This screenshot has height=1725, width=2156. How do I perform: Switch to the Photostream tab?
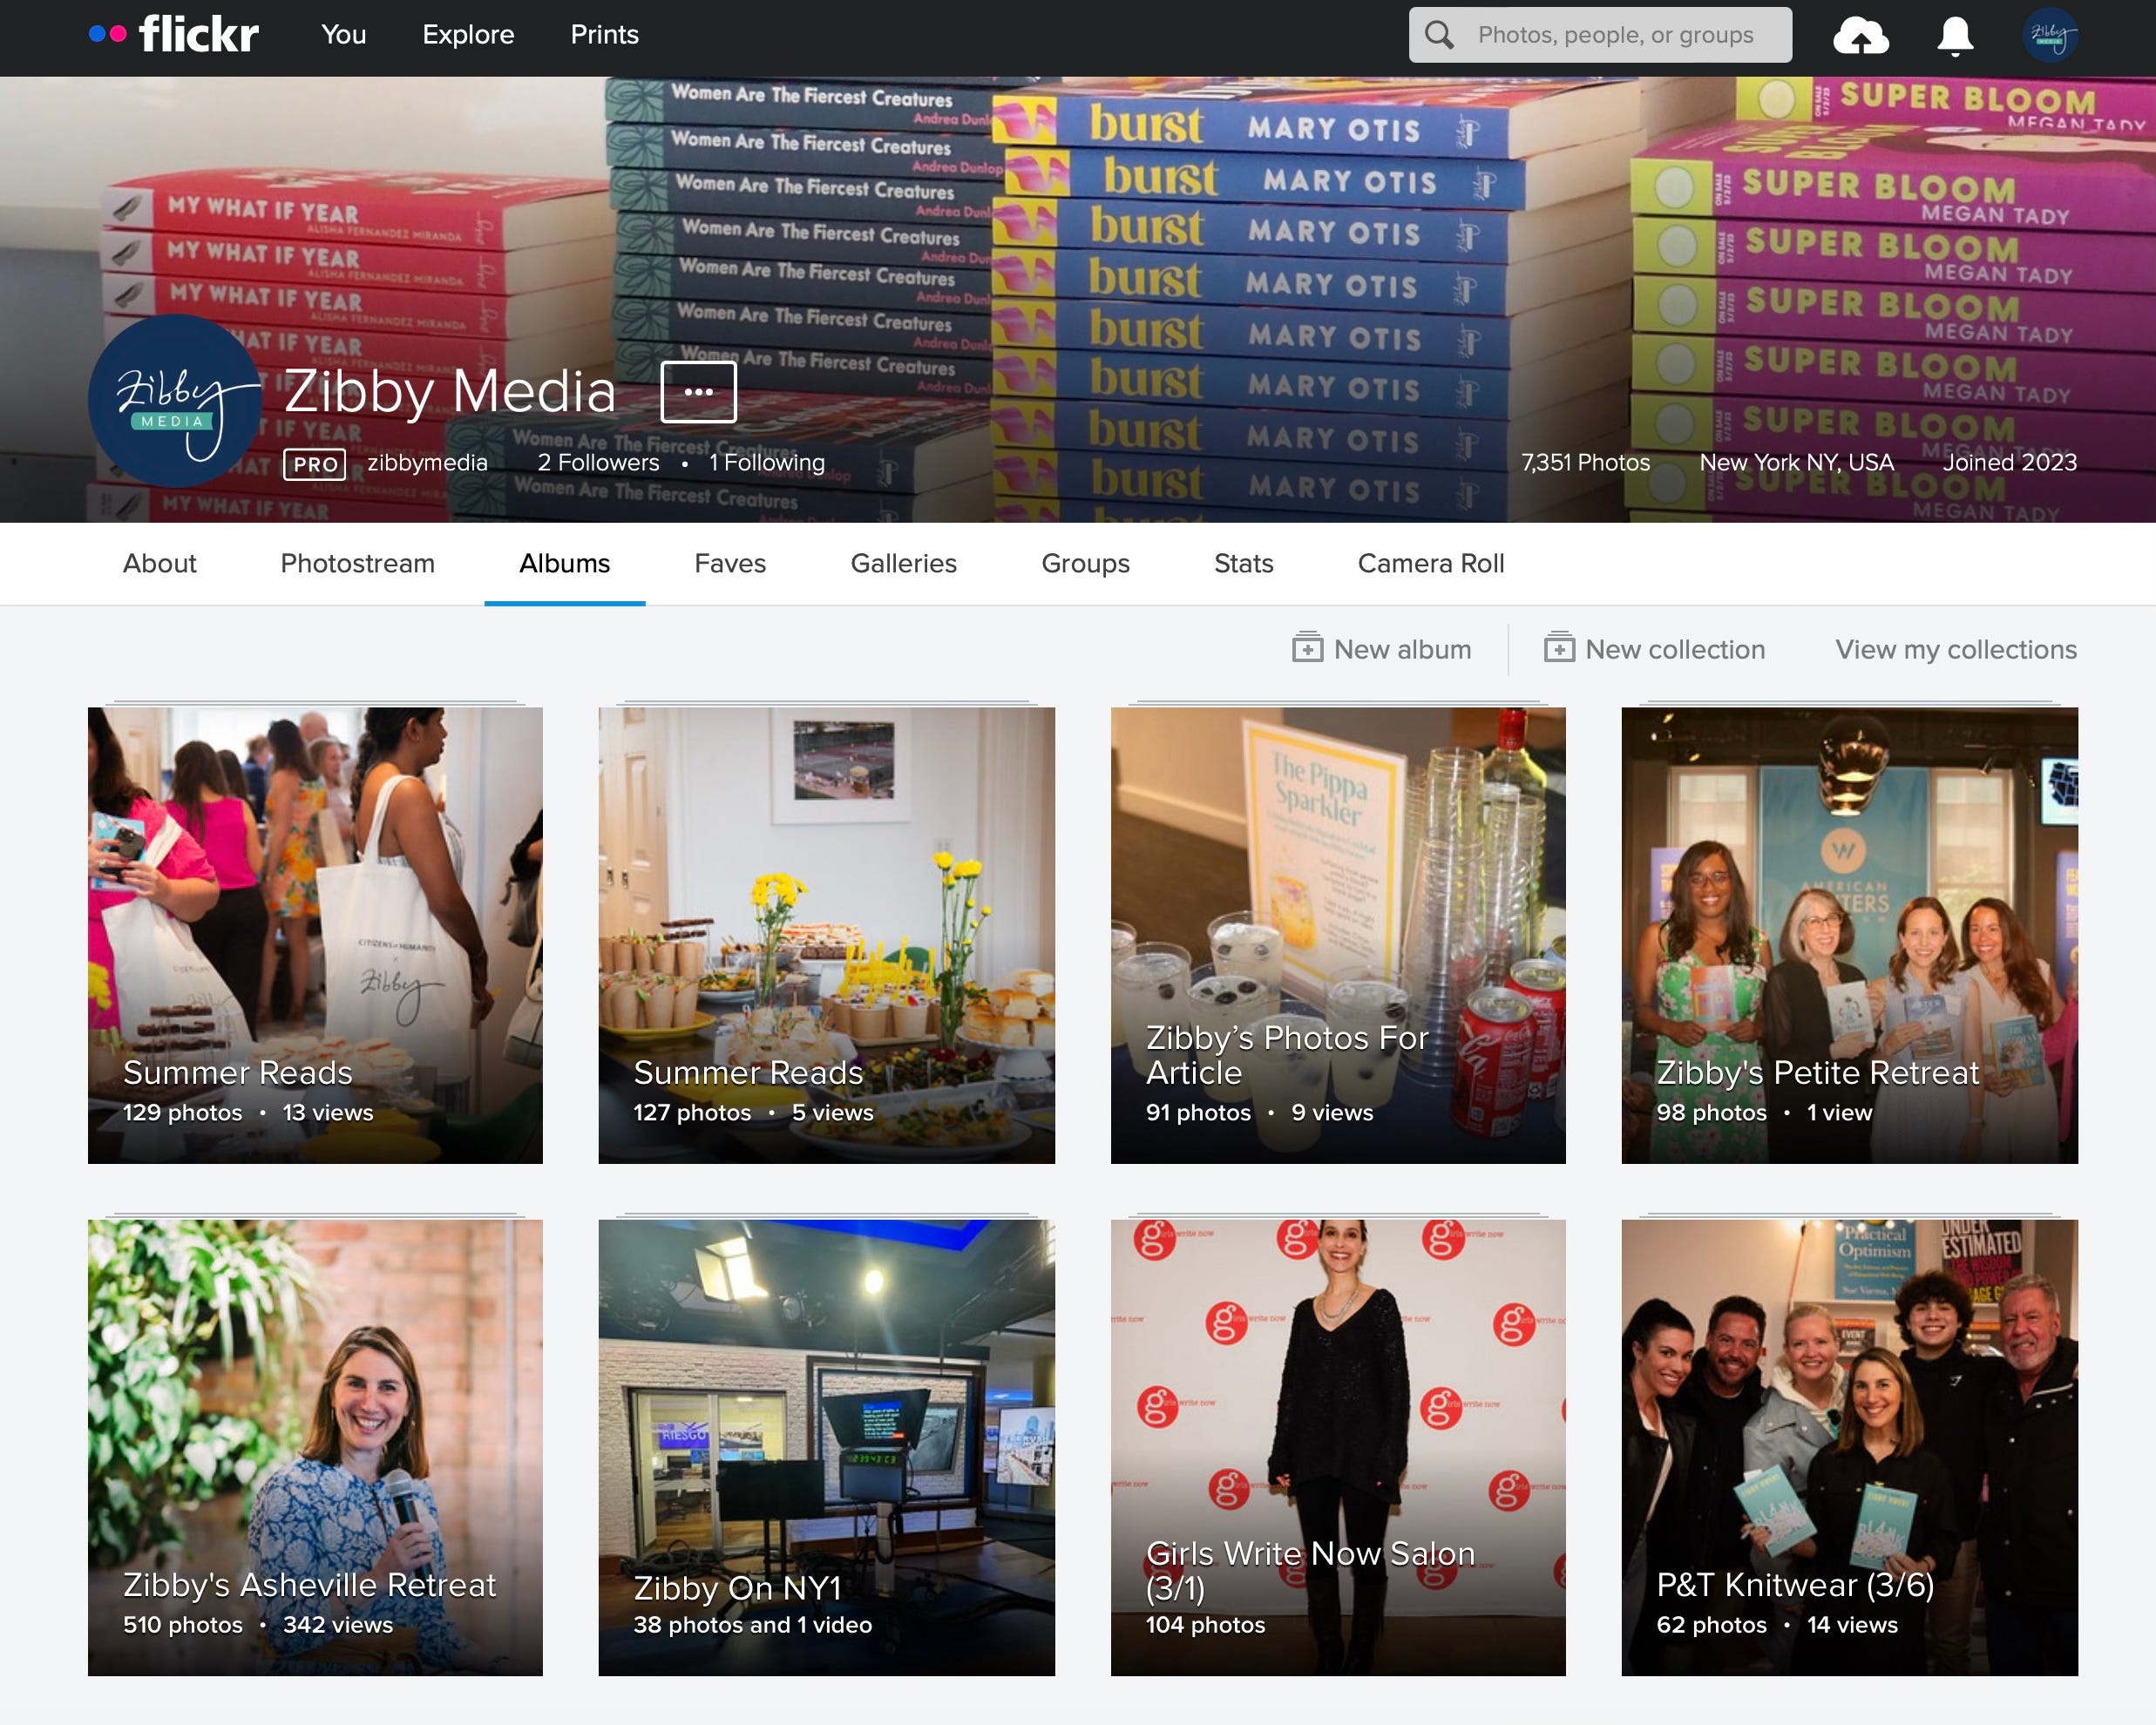(x=358, y=563)
